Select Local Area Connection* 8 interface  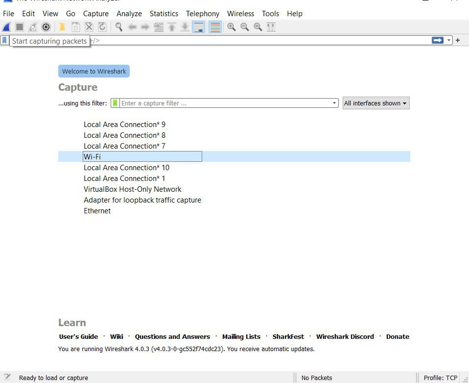click(x=234, y=135)
